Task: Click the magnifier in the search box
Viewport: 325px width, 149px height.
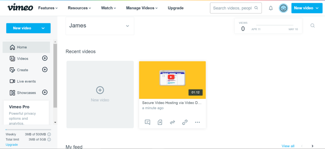Action: tap(256, 8)
